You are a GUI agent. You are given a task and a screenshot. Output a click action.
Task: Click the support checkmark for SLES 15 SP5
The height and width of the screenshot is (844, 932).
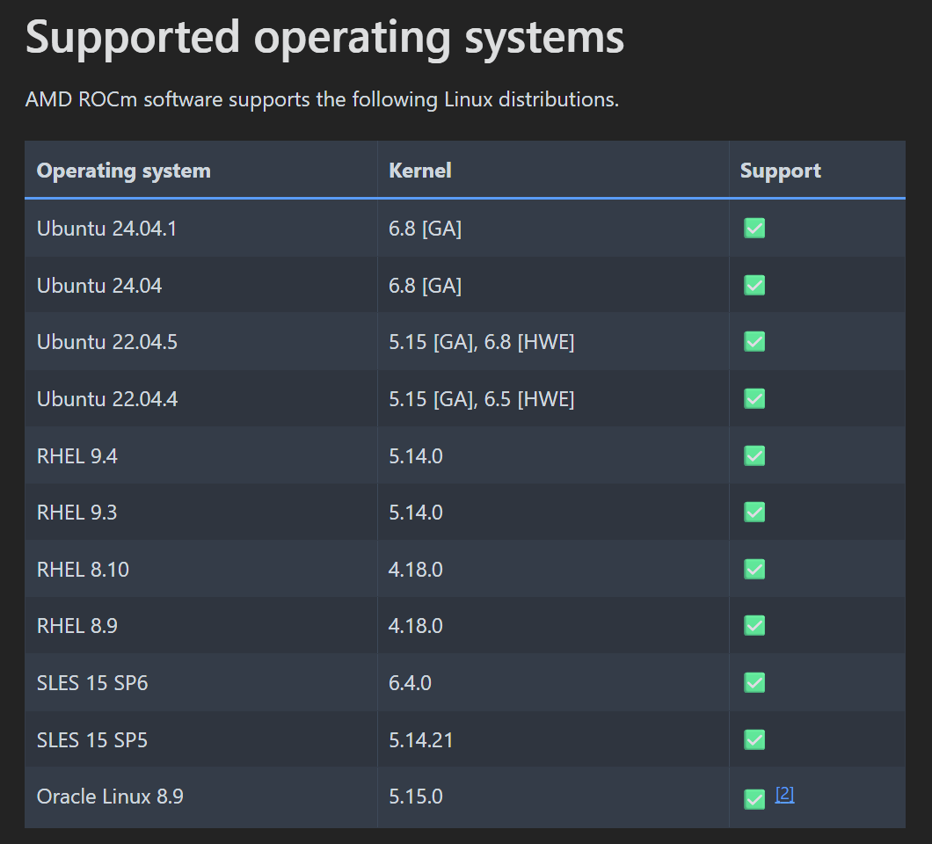(x=754, y=740)
